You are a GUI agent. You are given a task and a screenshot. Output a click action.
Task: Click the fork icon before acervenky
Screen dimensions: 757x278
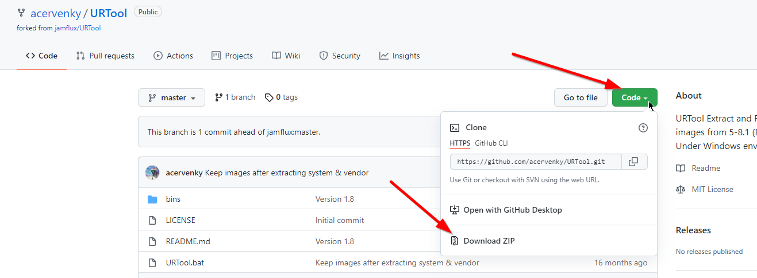[21, 12]
